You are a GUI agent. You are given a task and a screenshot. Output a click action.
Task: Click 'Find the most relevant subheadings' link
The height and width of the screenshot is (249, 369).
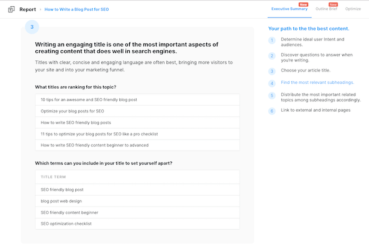(317, 83)
